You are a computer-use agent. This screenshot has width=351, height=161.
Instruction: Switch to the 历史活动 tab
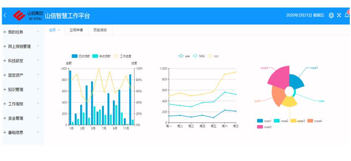click(100, 30)
